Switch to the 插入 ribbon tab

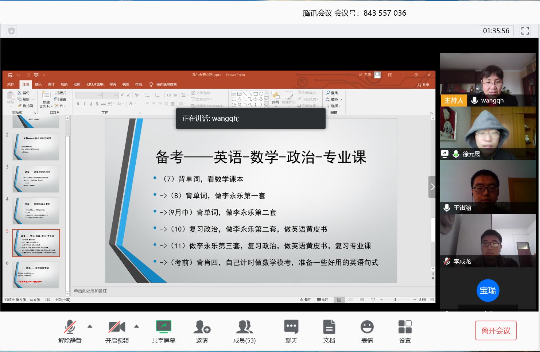point(38,84)
